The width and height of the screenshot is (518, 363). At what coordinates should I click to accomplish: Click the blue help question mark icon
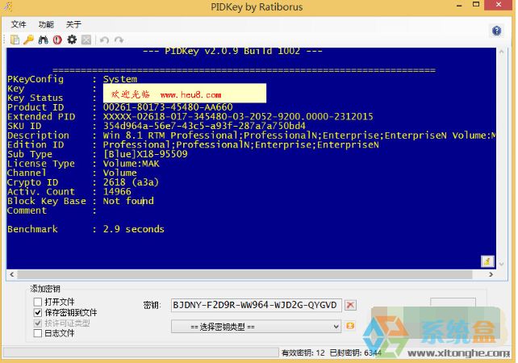pyautogui.click(x=496, y=31)
